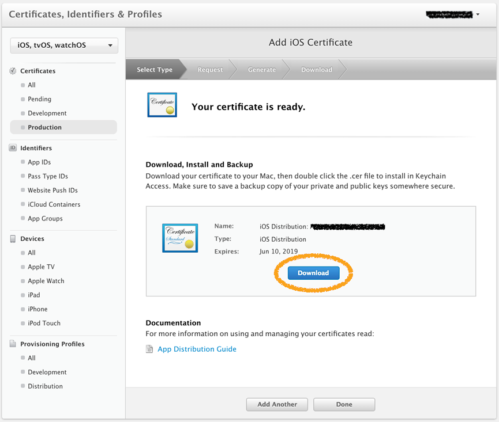Click the Certificates section badge icon
Viewport: 499px width, 422px height.
pos(13,71)
